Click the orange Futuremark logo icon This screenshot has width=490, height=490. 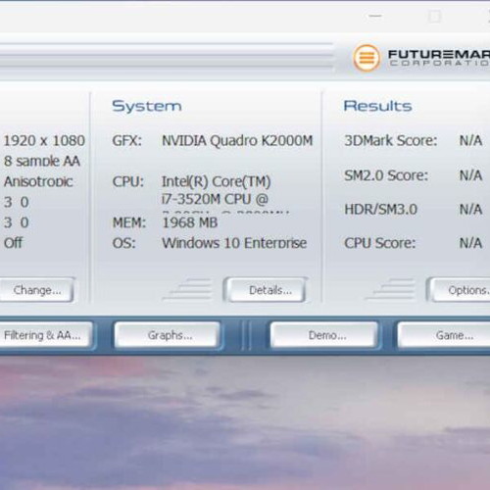click(x=367, y=58)
